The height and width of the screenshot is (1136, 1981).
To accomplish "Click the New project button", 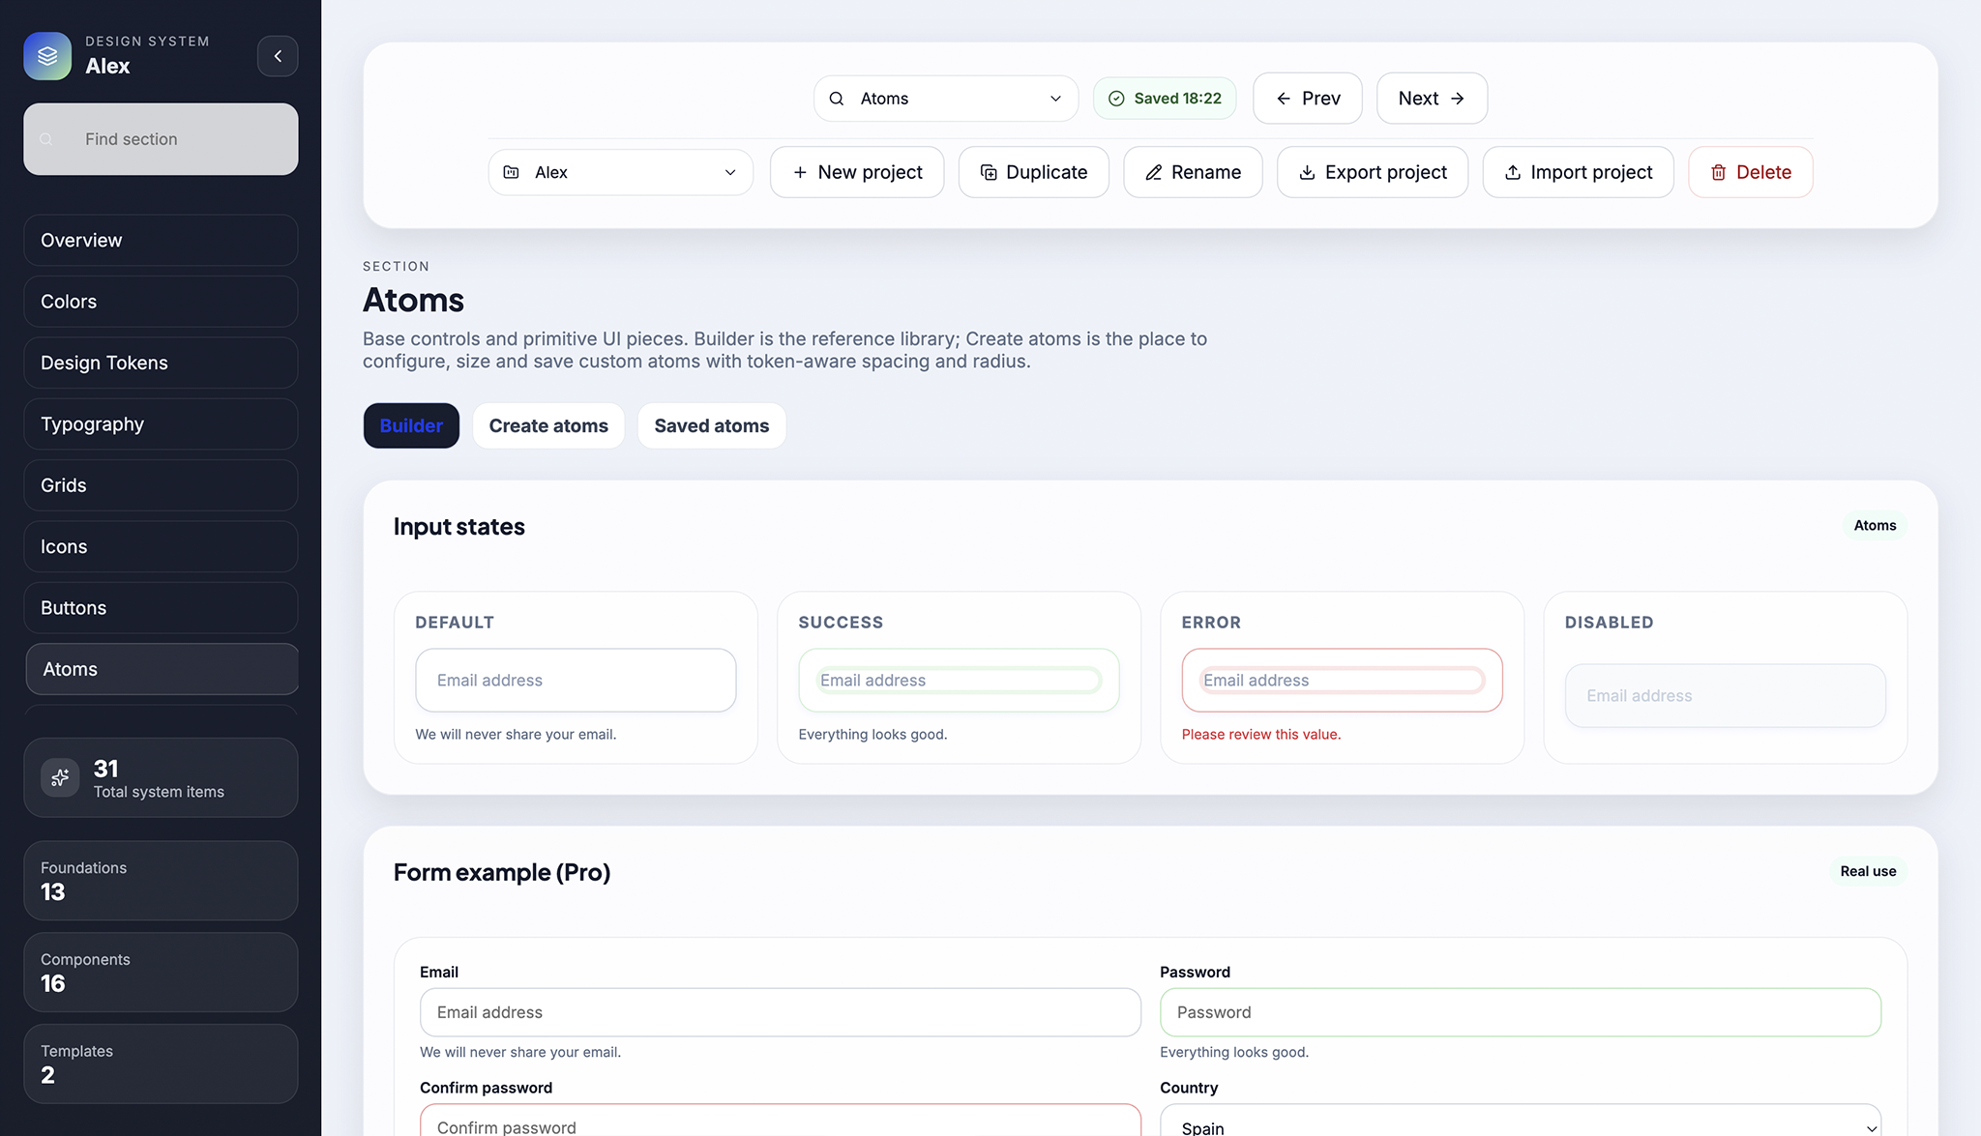I will click(856, 172).
